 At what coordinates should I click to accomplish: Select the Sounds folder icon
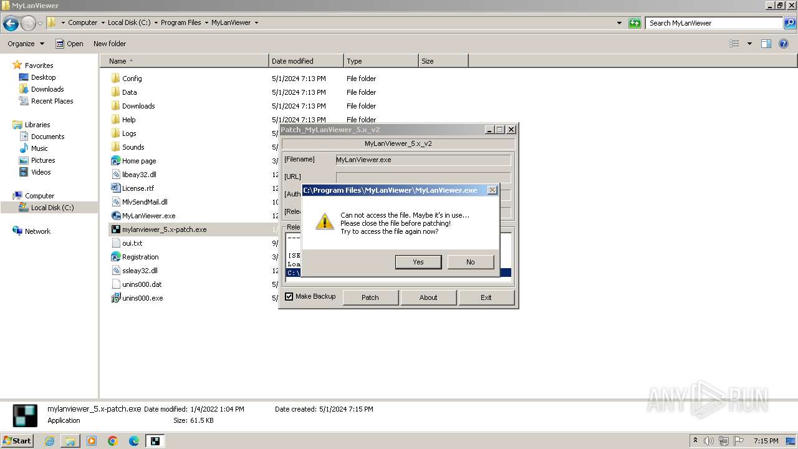pos(115,147)
